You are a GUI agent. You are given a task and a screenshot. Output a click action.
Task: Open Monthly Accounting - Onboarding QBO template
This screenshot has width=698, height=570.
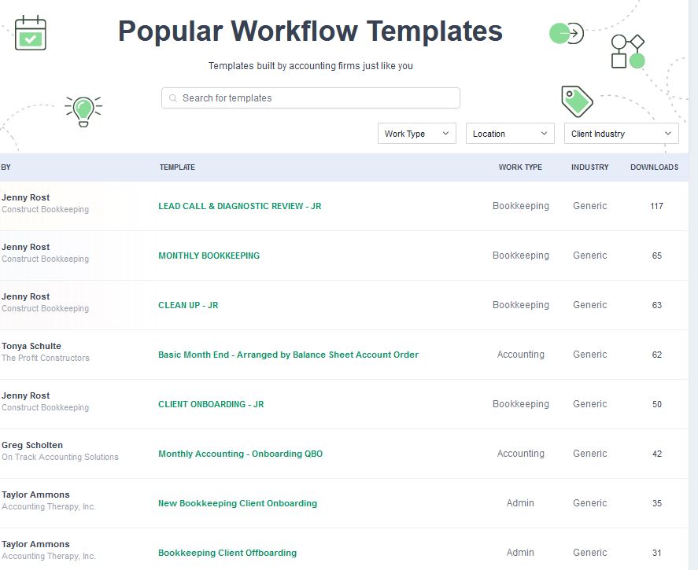coord(240,454)
